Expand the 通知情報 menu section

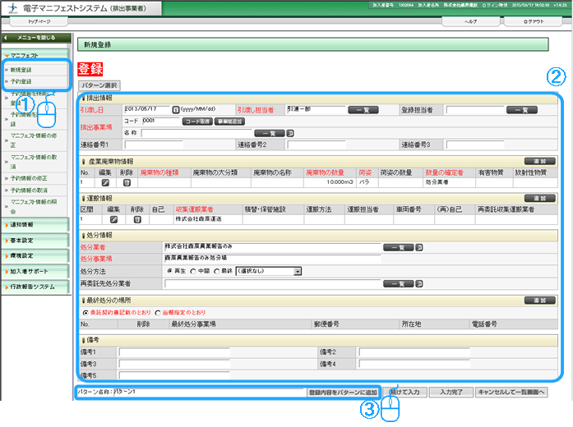click(x=35, y=225)
